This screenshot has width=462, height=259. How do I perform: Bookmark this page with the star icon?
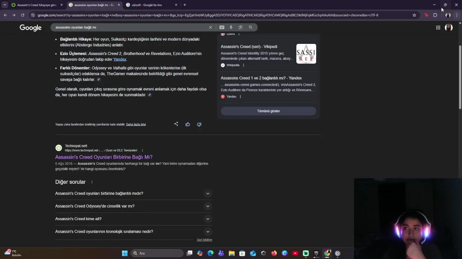click(x=414, y=15)
